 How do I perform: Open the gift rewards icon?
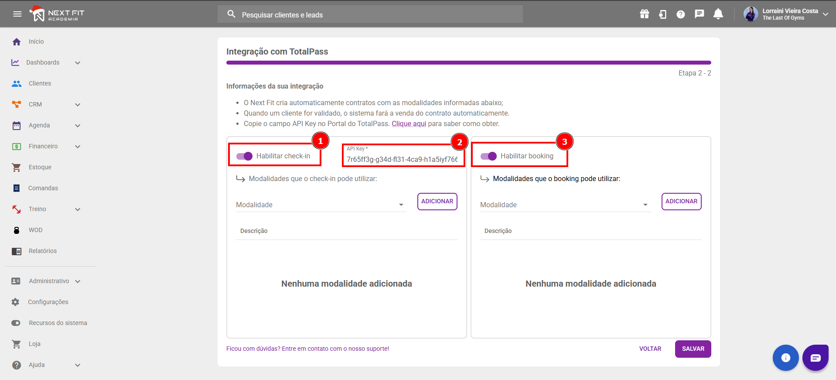[645, 14]
